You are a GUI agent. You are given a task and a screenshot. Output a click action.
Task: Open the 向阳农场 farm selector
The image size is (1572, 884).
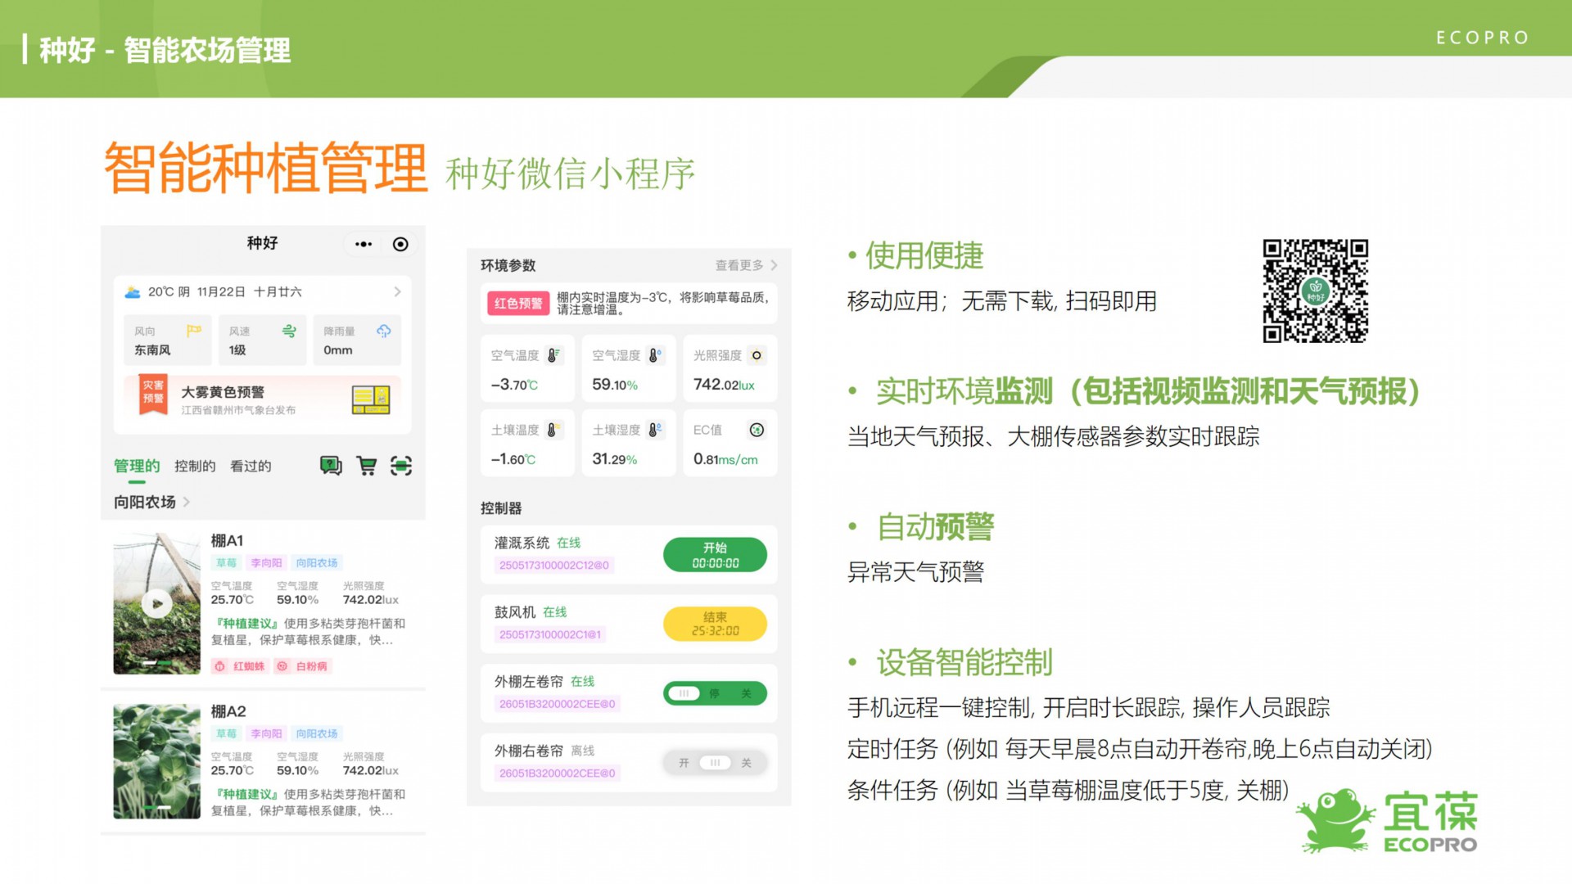(151, 502)
